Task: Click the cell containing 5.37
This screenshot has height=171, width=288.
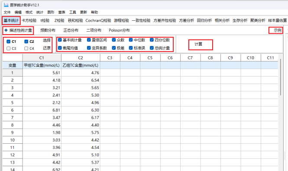Action: (x=81, y=162)
